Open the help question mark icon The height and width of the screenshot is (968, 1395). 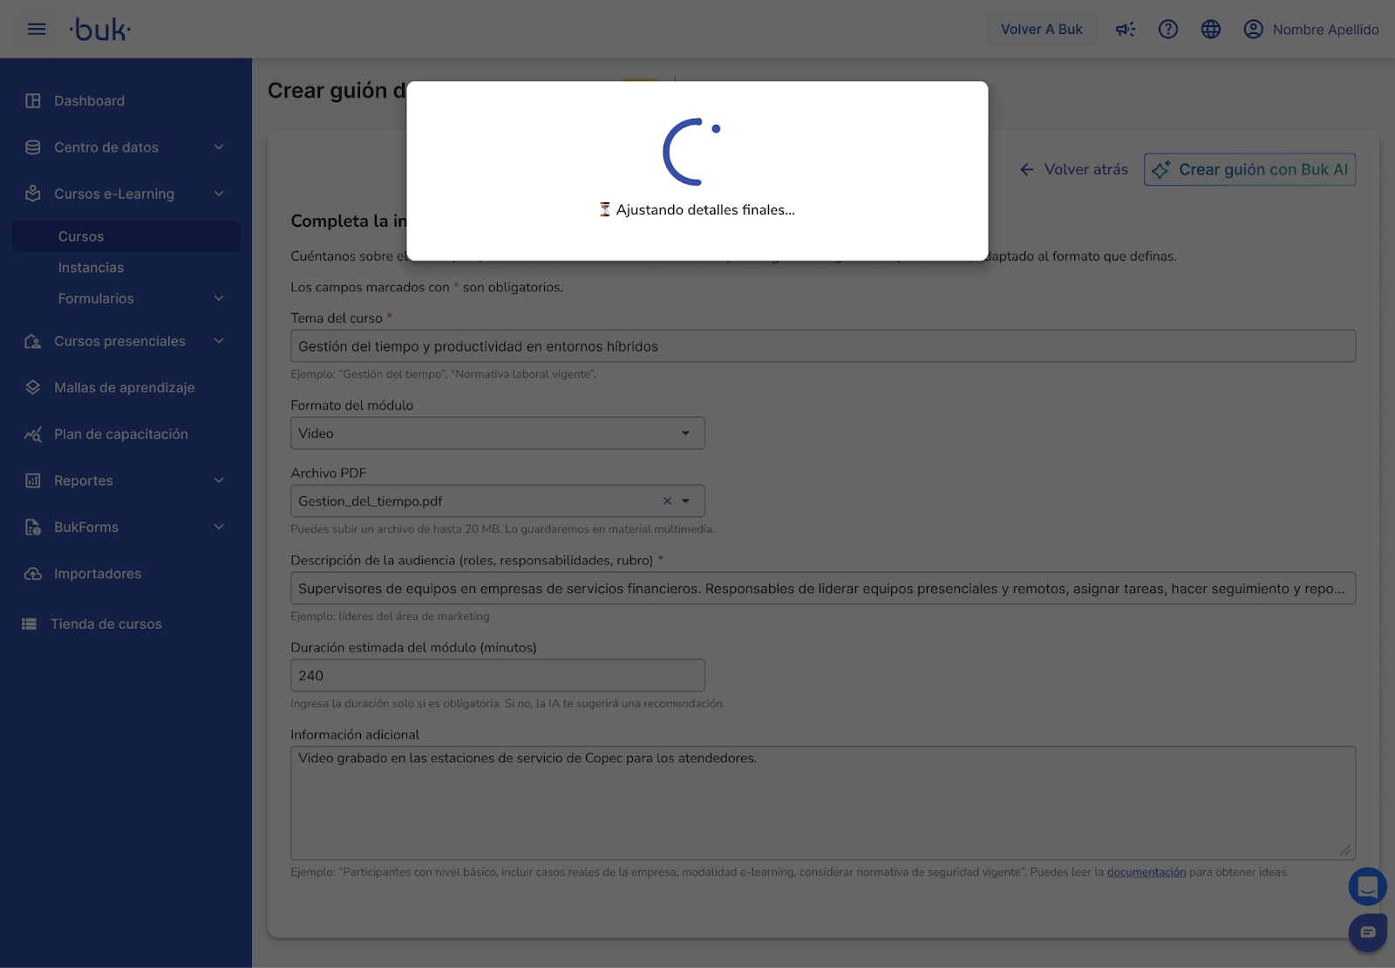(1168, 30)
